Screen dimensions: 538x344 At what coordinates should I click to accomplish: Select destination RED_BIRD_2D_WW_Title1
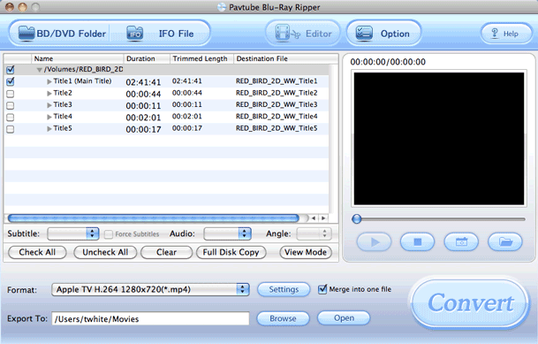tap(277, 81)
